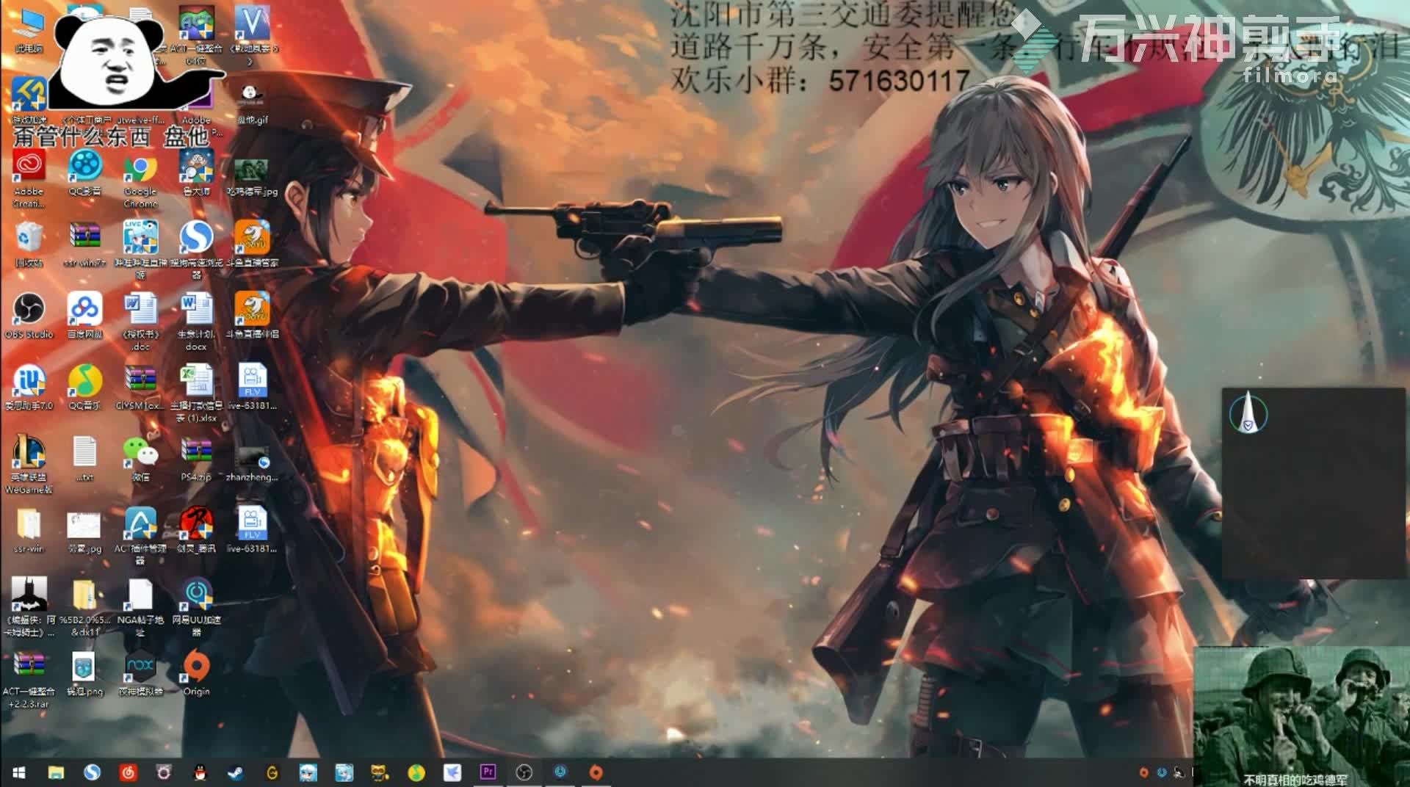
Task: Open the 盘他.gif file on desktop
Action: click(253, 103)
